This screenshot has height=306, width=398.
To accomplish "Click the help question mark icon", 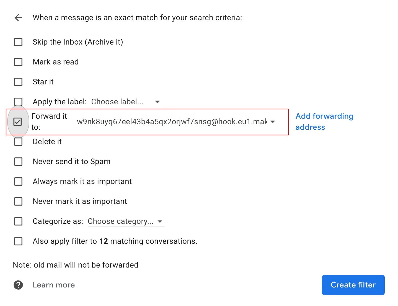I will (18, 285).
